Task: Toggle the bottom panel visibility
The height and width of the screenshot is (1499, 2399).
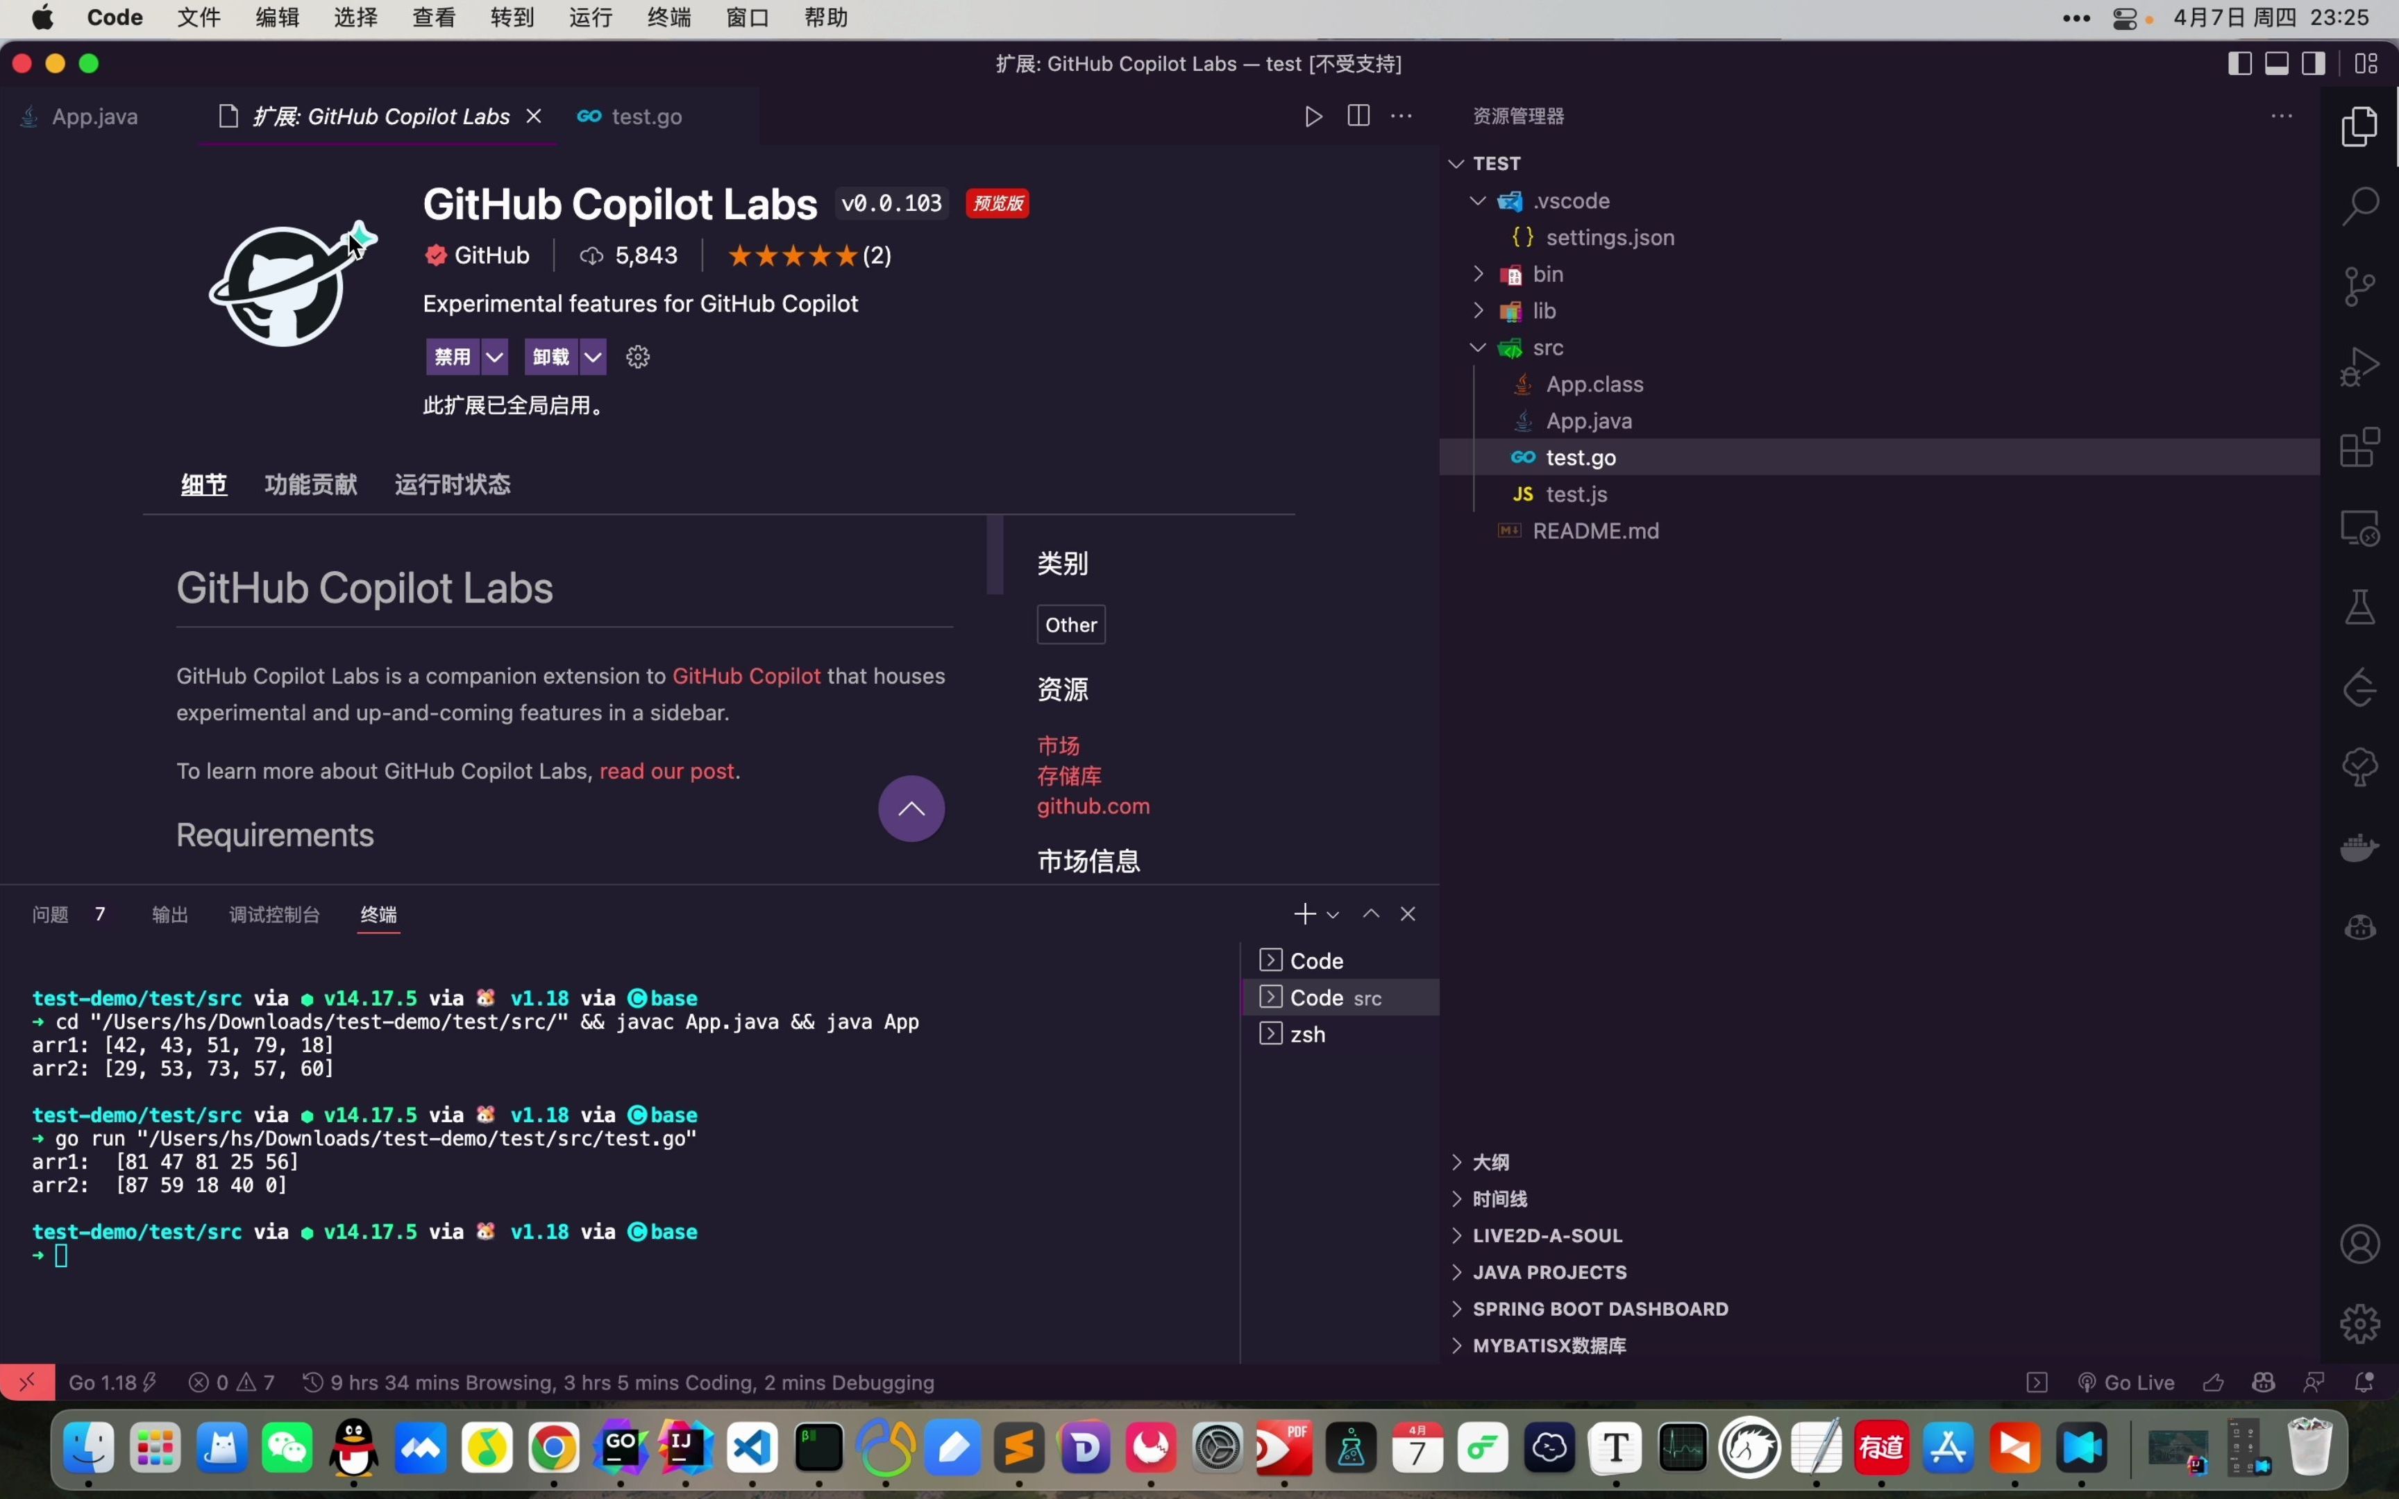Action: pos(2277,63)
